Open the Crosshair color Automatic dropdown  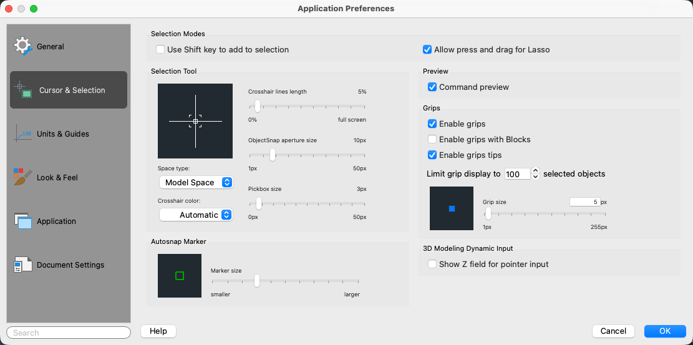pos(196,215)
